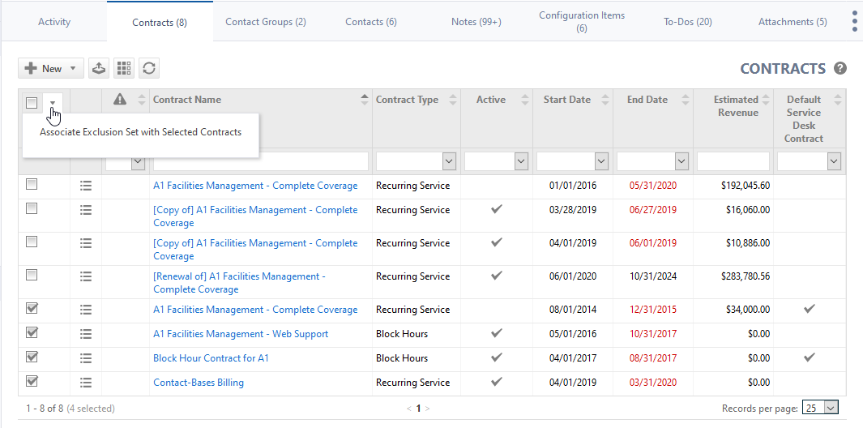Screen dimensions: 863x428
Task: Expand the Records per page dropdown
Action: pos(819,408)
